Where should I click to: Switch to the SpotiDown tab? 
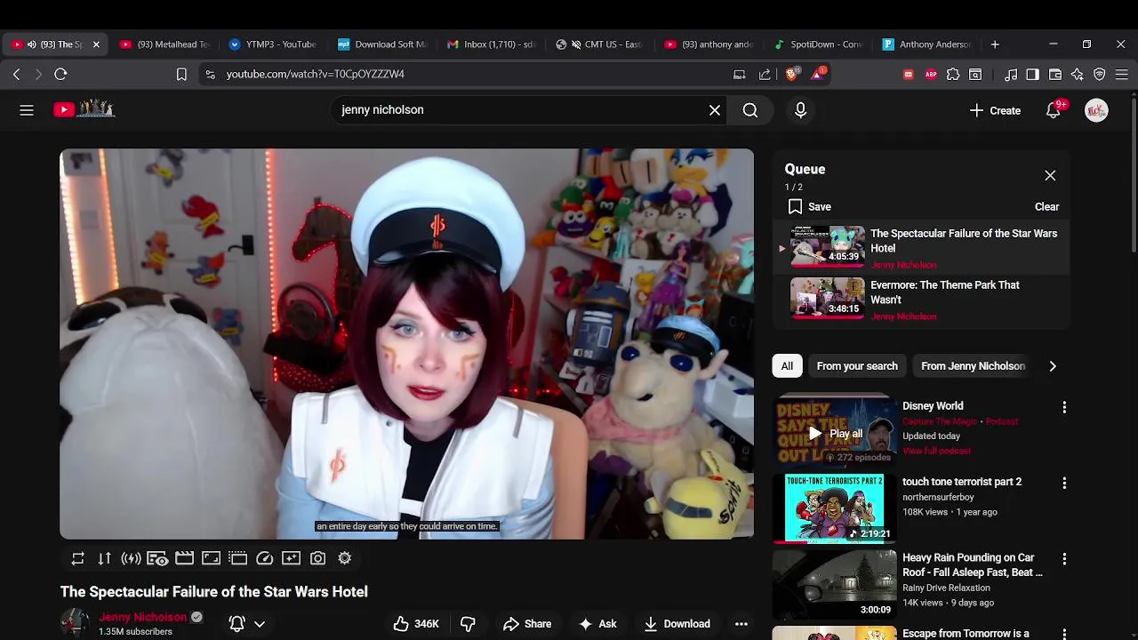click(x=818, y=44)
